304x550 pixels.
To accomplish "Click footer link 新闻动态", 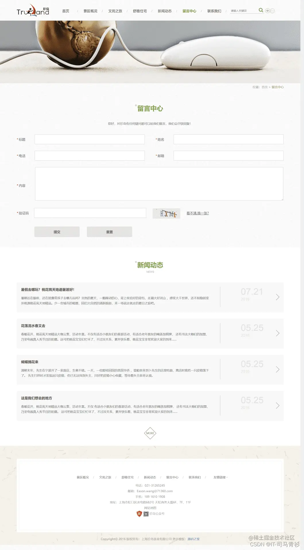I will [150, 477].
